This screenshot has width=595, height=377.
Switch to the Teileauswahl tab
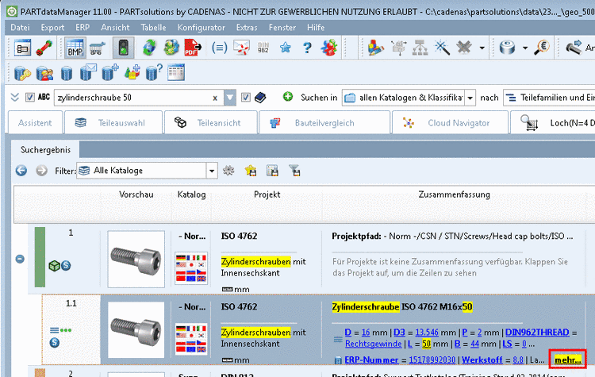(x=113, y=123)
